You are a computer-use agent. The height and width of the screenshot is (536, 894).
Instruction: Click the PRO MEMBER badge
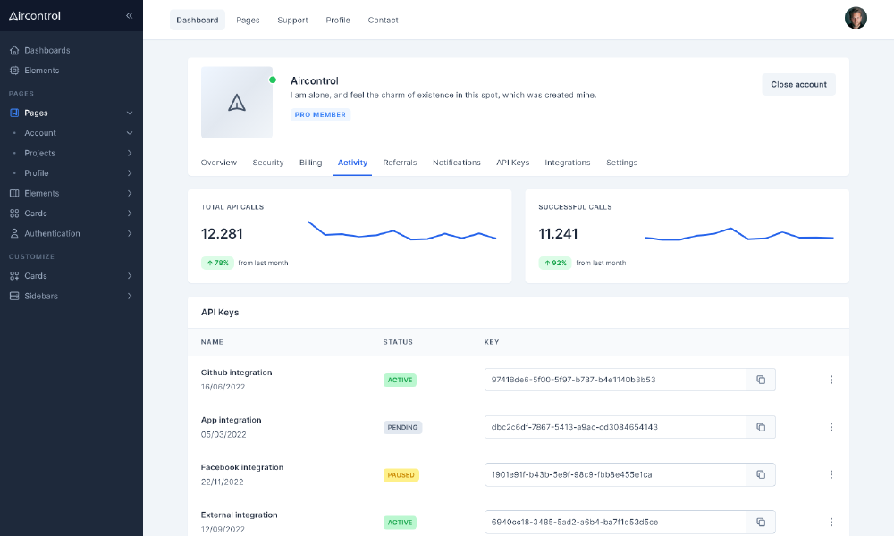point(320,114)
